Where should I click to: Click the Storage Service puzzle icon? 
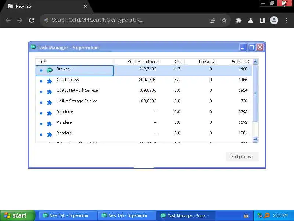[x=49, y=102]
